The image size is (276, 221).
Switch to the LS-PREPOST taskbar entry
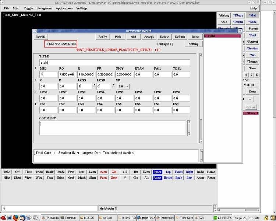[223, 218]
